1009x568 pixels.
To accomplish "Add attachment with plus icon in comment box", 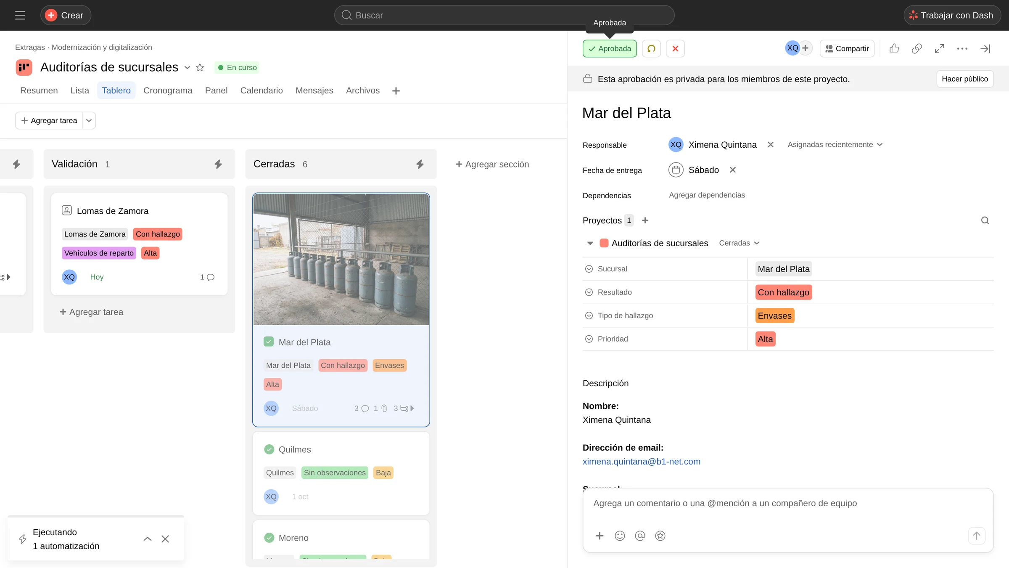I will tap(600, 536).
